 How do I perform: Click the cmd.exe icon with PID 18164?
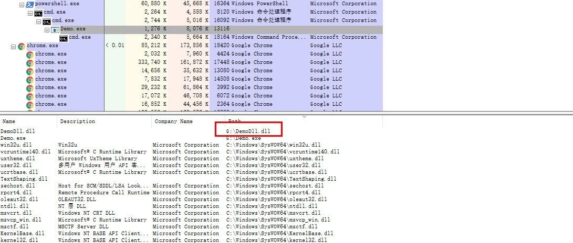click(x=64, y=38)
